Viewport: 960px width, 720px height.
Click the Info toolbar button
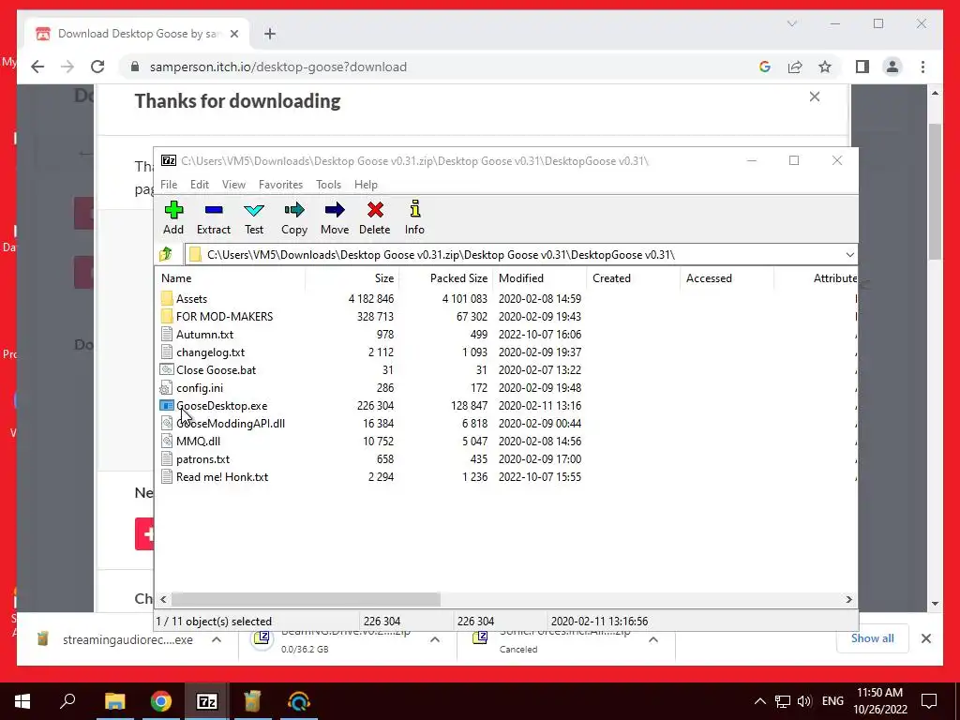(x=414, y=217)
